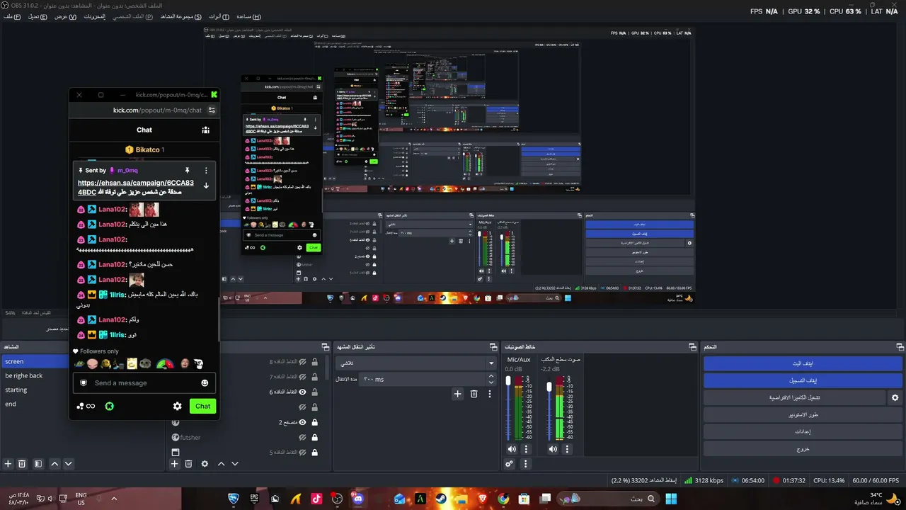This screenshot has height=510, width=906.
Task: Mute the Mic/Aux audio channel
Action: (512, 449)
